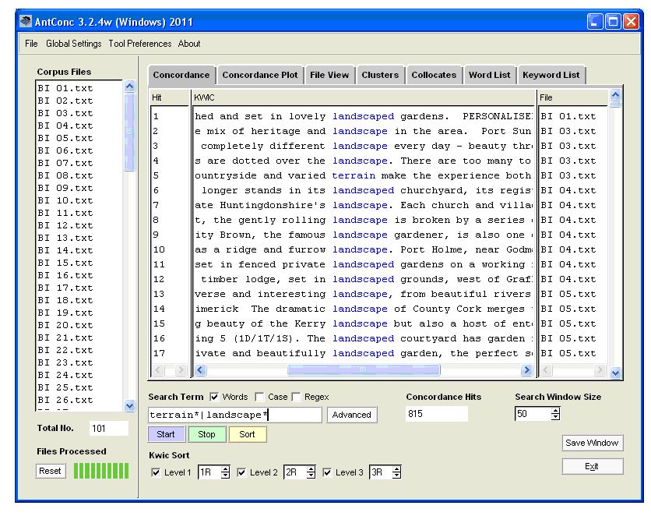Toggle the Words checkbox
The height and width of the screenshot is (516, 651).
[x=214, y=398]
